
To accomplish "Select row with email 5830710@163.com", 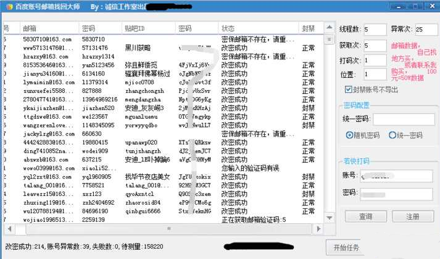I will (x=163, y=39).
